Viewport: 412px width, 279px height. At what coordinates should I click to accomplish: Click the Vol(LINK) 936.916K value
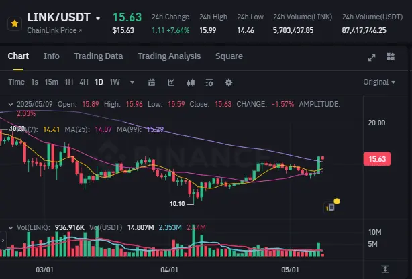[x=70, y=227]
